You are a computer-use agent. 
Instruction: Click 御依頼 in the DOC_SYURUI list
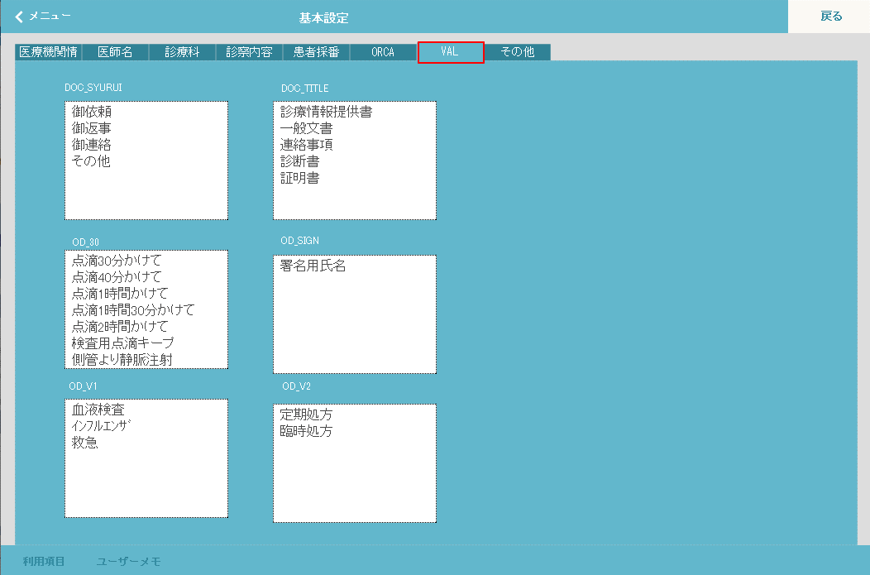pyautogui.click(x=91, y=111)
